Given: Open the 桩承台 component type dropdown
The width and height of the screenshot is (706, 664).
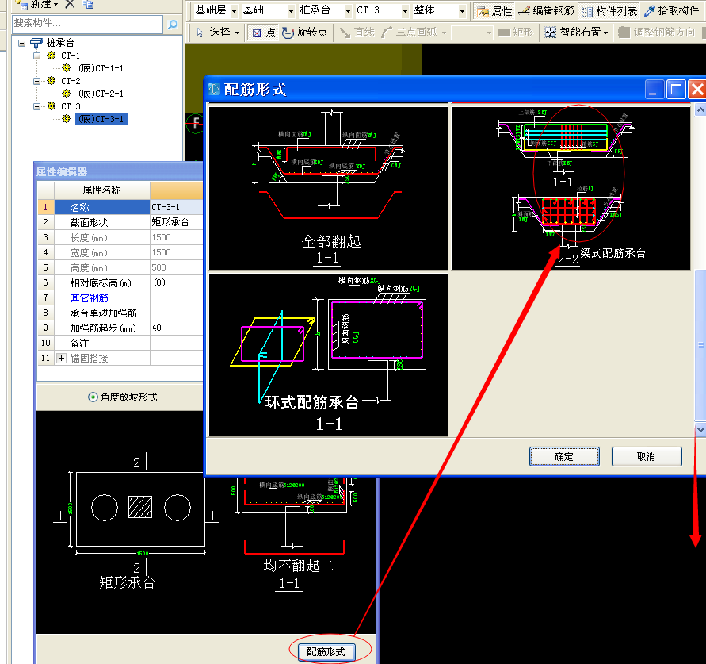Looking at the screenshot, I should (x=348, y=11).
